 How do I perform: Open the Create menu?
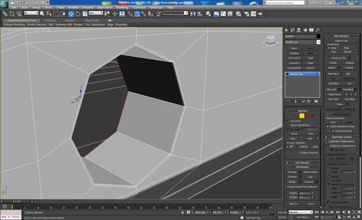click(x=60, y=7)
